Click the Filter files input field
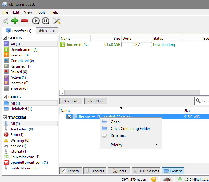Screen dimensions: 209x182 [x=202, y=101]
